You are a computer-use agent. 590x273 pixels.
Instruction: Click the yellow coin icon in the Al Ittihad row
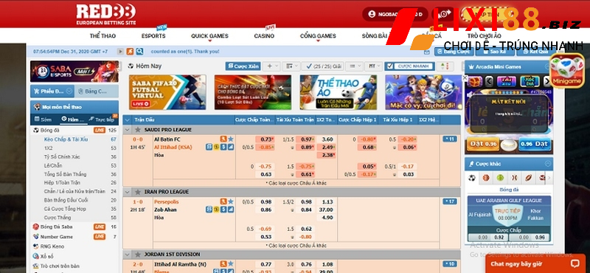point(216,147)
